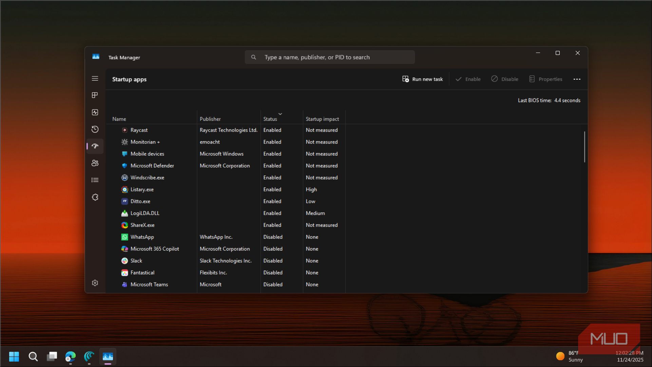Sort by the Name column header

click(x=152, y=119)
